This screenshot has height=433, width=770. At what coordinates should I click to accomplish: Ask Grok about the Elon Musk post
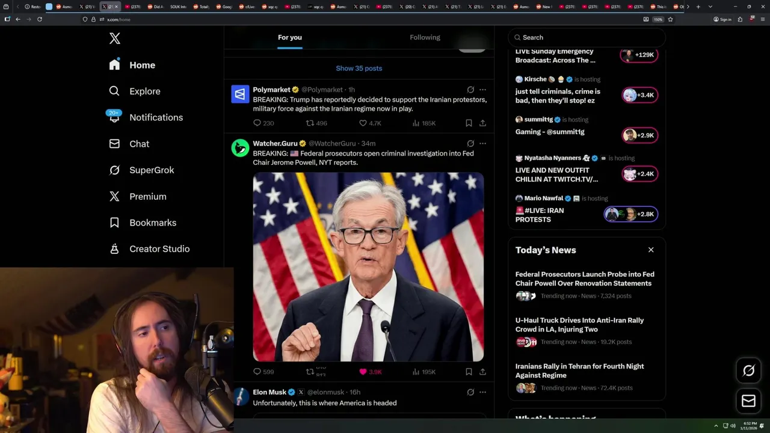click(470, 392)
